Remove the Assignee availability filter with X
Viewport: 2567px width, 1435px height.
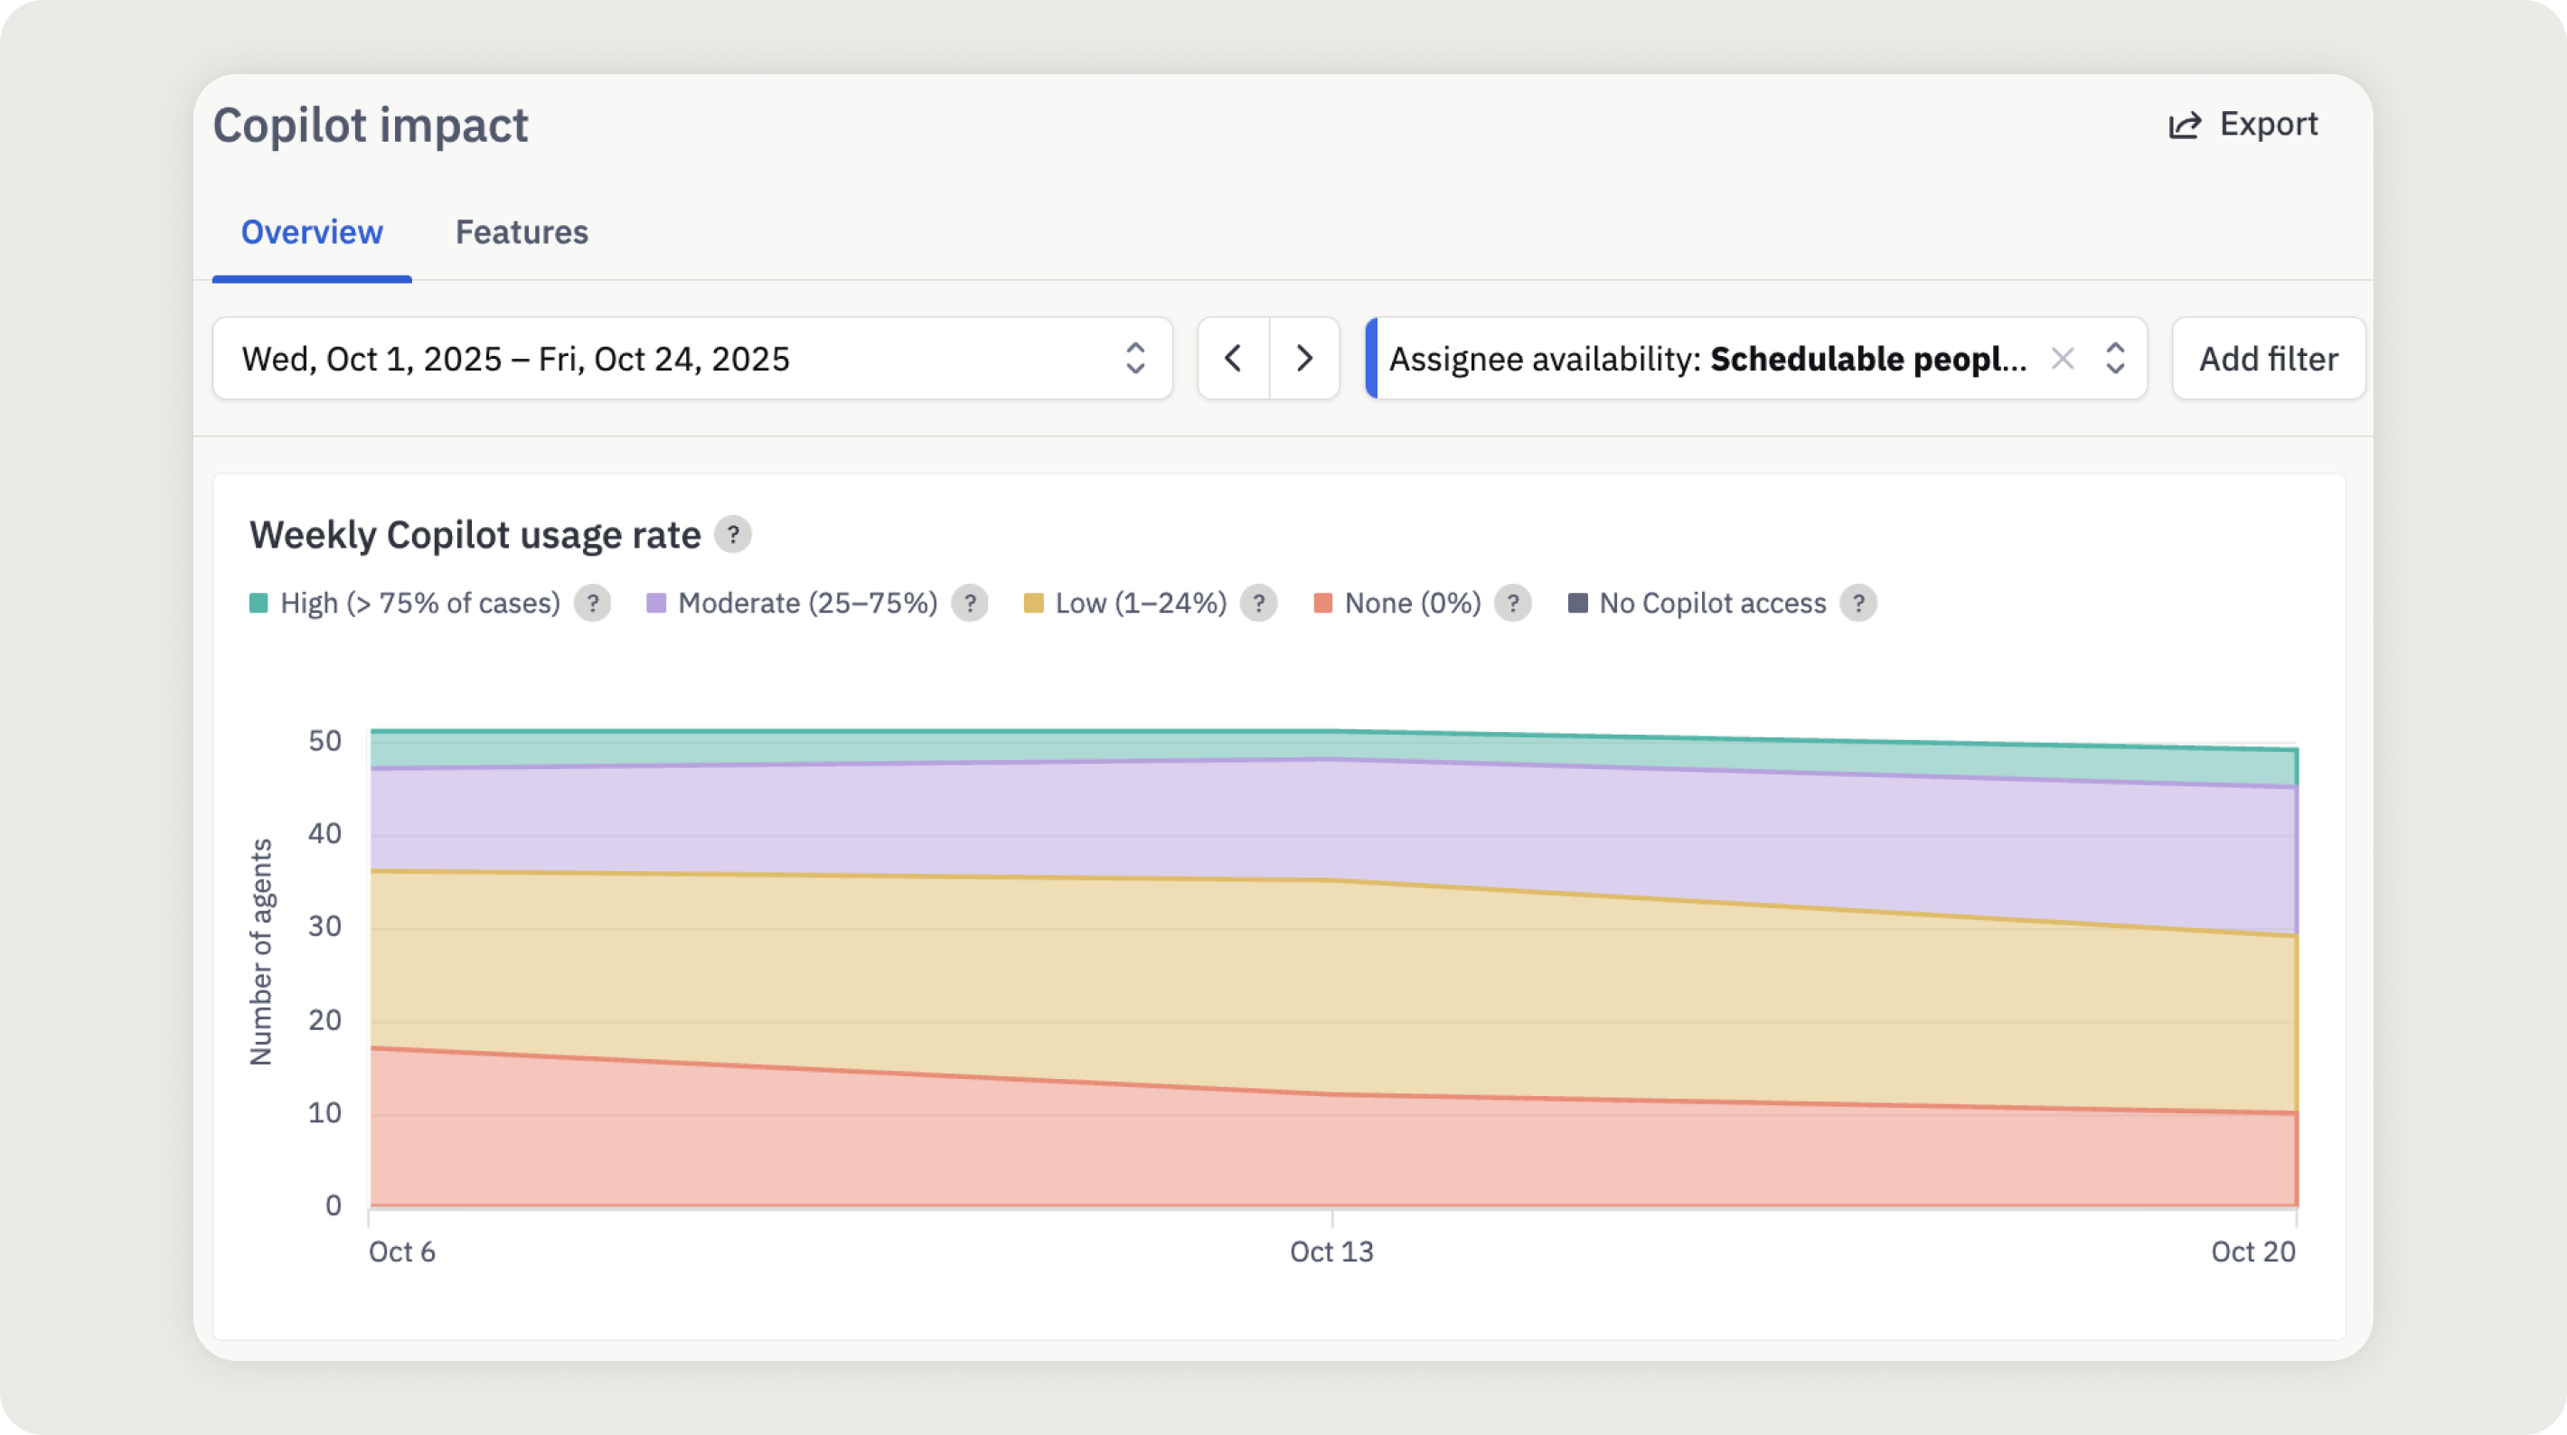pos(2062,359)
